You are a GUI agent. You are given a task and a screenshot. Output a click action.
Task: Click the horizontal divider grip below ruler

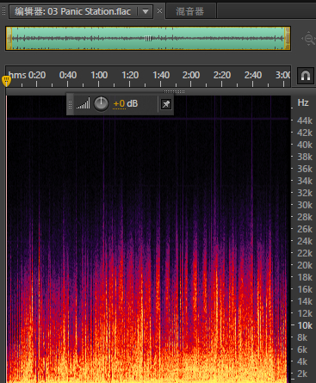[174, 91]
